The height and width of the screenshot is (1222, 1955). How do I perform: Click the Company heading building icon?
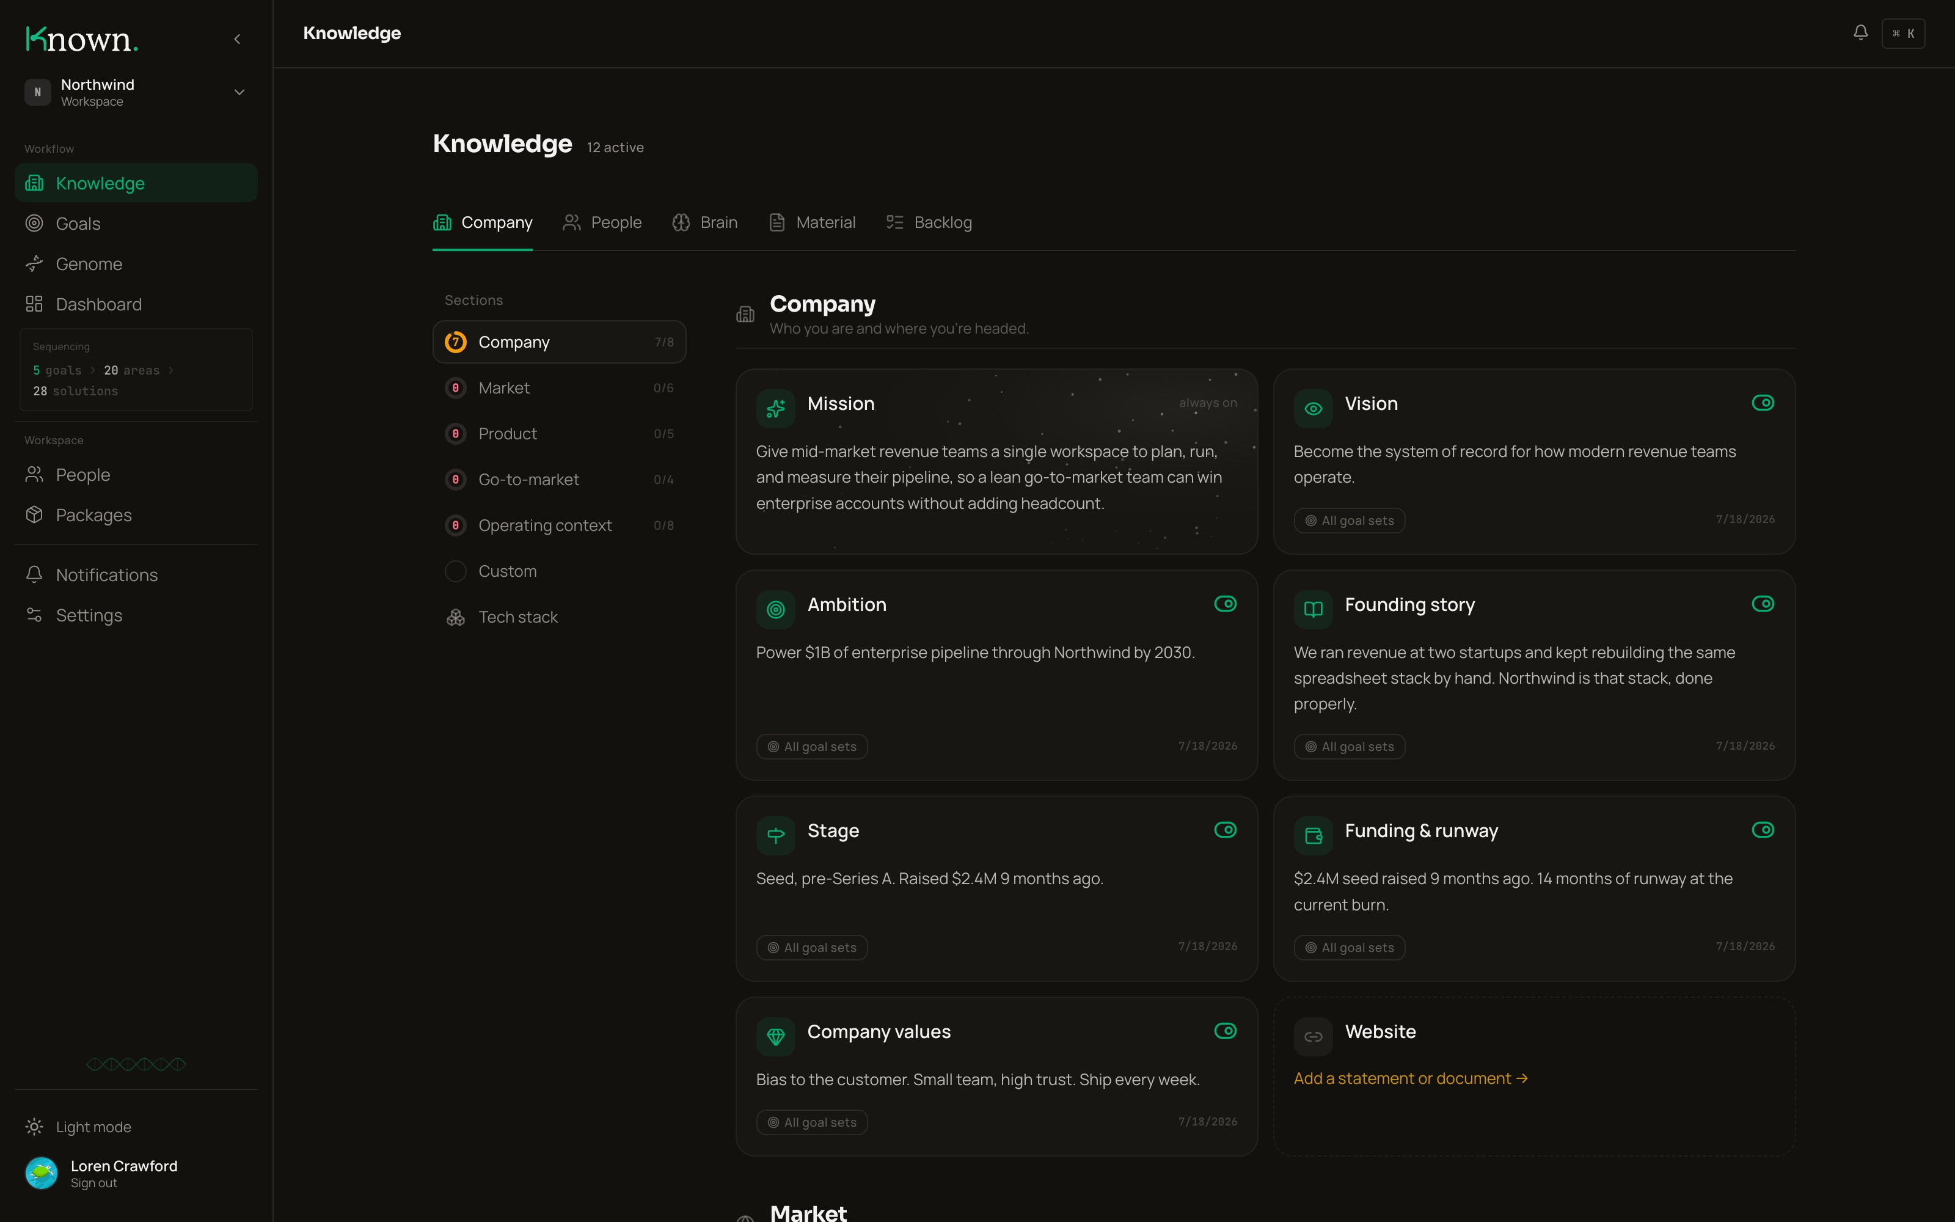tap(745, 315)
